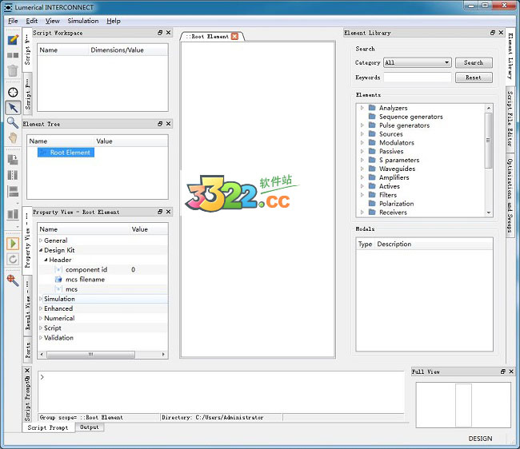Expand the Pulse generators folder

click(x=362, y=125)
